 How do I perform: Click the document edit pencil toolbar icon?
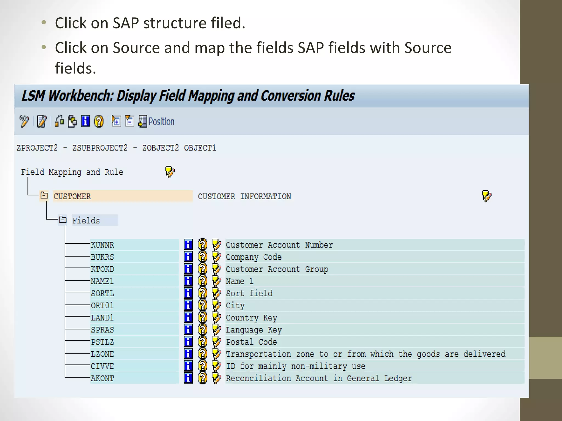coord(42,121)
